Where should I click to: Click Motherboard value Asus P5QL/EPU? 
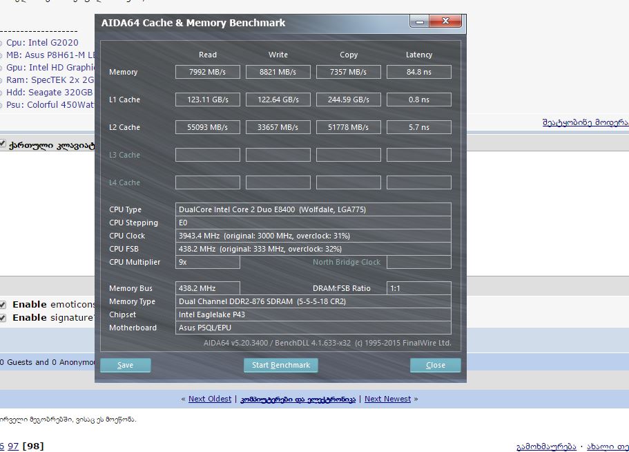coord(313,328)
